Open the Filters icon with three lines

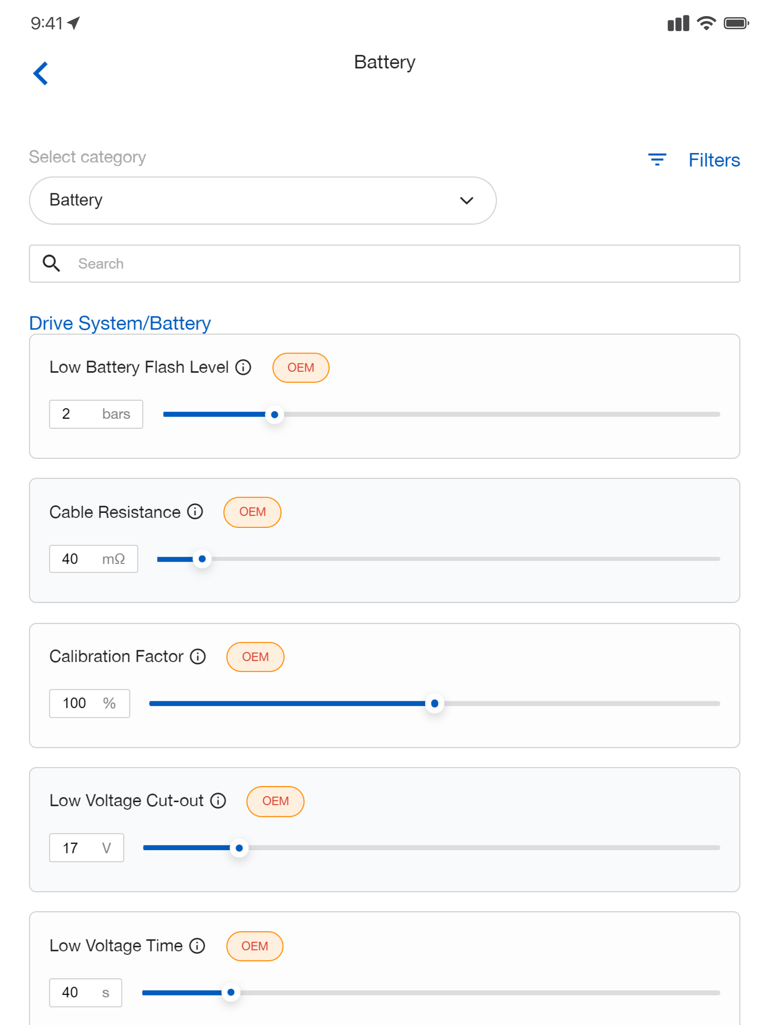(657, 160)
